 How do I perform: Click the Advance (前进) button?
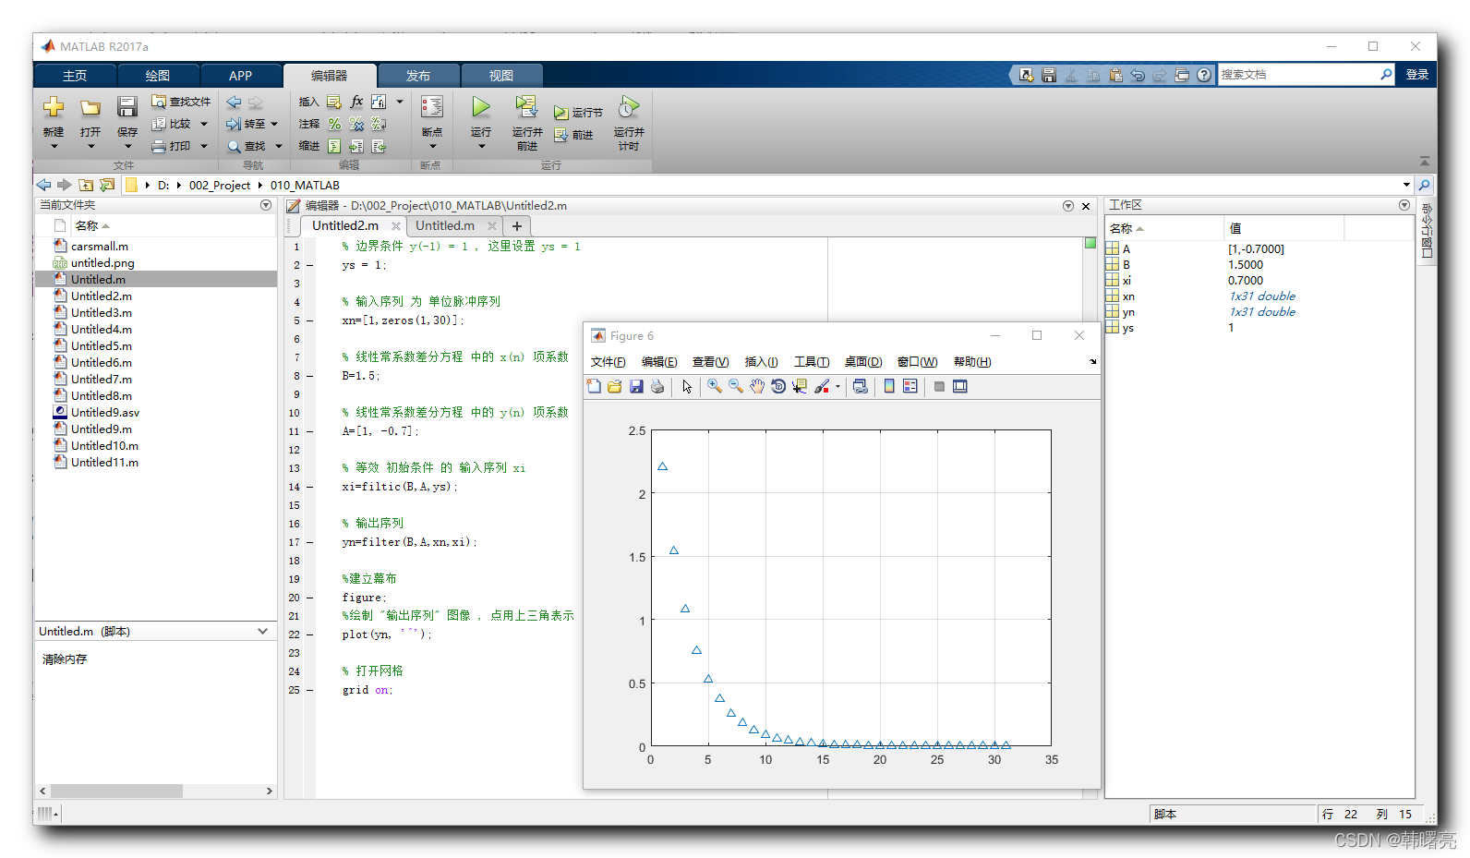coord(573,135)
